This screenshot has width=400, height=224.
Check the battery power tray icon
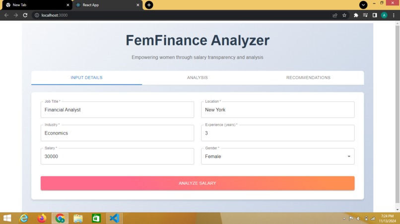coord(366,219)
